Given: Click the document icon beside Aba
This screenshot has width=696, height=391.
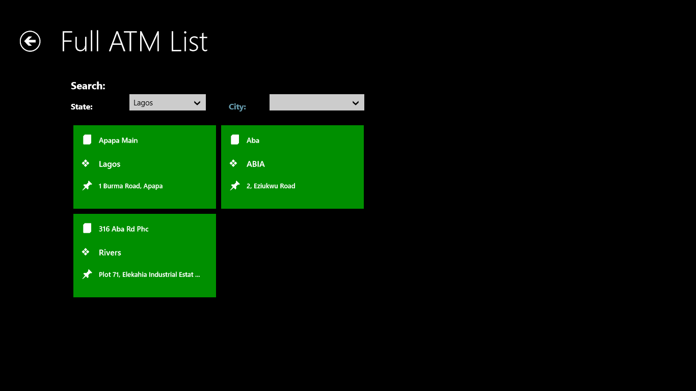Looking at the screenshot, I should [235, 140].
